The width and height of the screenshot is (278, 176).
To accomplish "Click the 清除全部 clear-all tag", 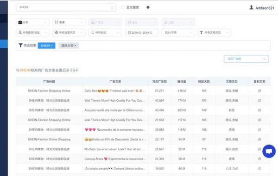I will (69, 46).
